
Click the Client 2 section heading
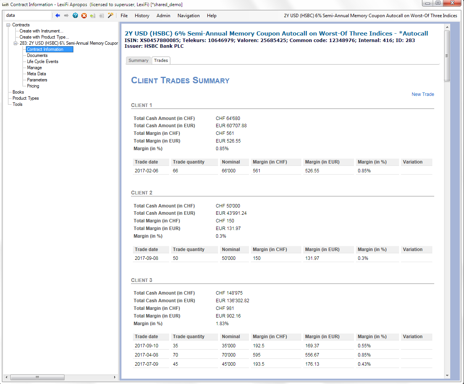click(x=142, y=193)
